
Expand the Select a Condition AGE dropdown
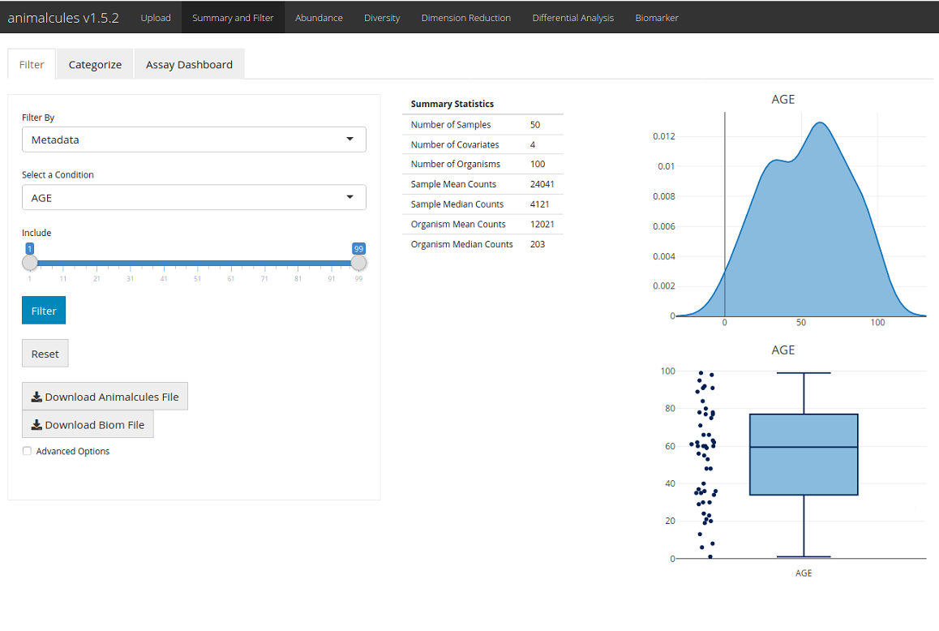pos(194,198)
